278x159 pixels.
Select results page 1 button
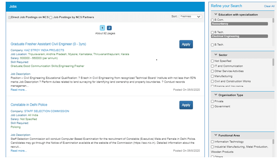(103, 28)
